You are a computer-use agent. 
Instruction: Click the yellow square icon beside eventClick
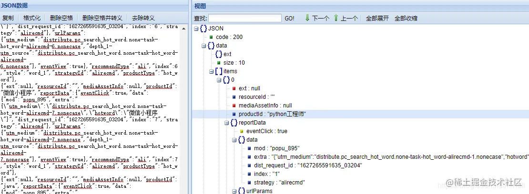click(242, 131)
